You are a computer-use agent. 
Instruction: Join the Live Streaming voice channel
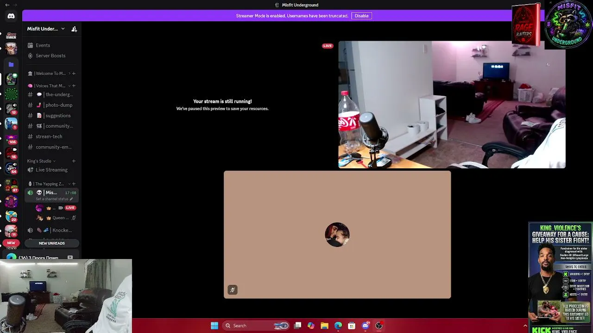pyautogui.click(x=52, y=170)
